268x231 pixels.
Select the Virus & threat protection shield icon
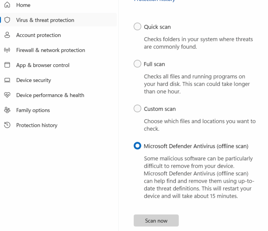[x=7, y=20]
